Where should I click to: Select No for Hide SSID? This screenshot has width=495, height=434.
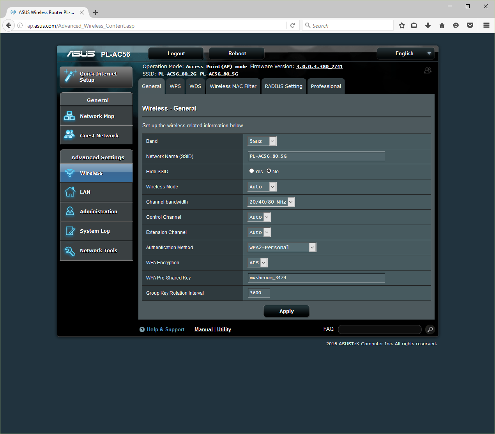269,171
